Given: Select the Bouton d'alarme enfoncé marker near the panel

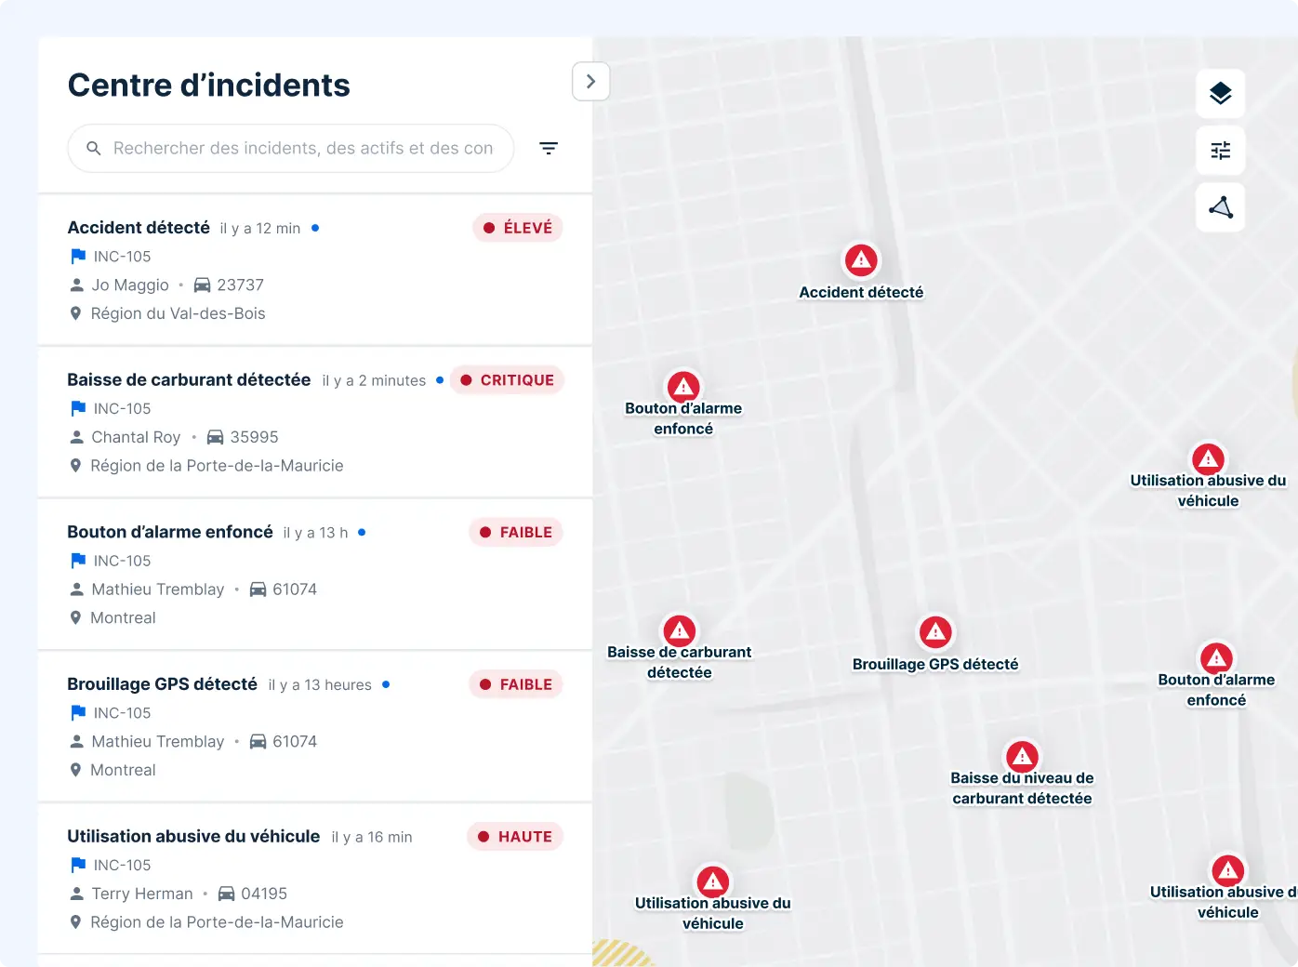Looking at the screenshot, I should [683, 386].
